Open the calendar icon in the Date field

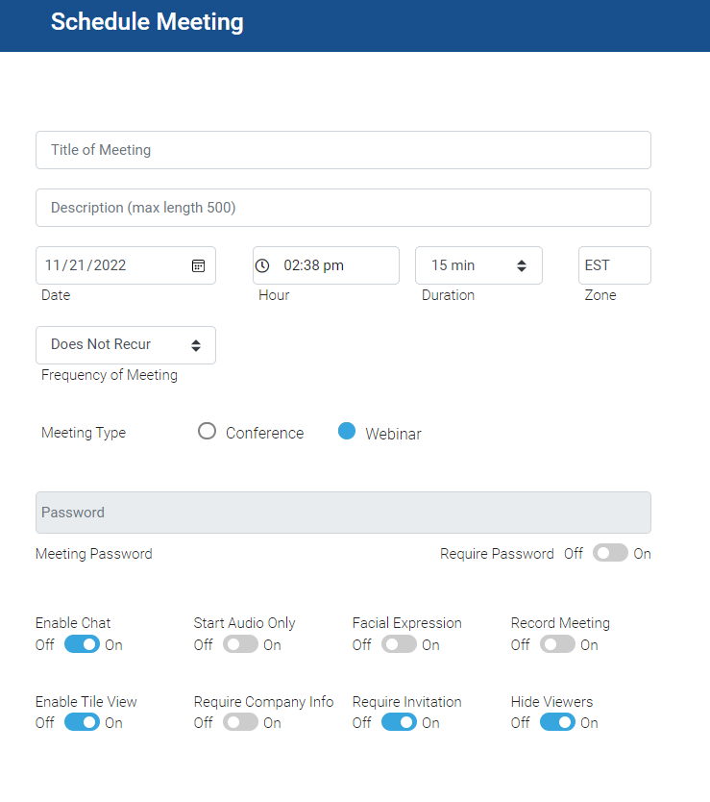[198, 264]
